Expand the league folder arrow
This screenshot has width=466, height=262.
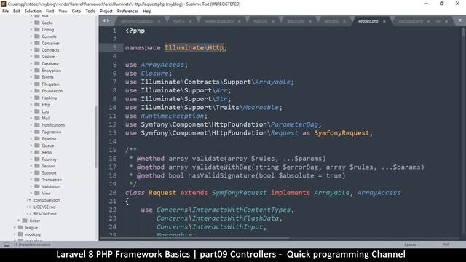coord(15,228)
